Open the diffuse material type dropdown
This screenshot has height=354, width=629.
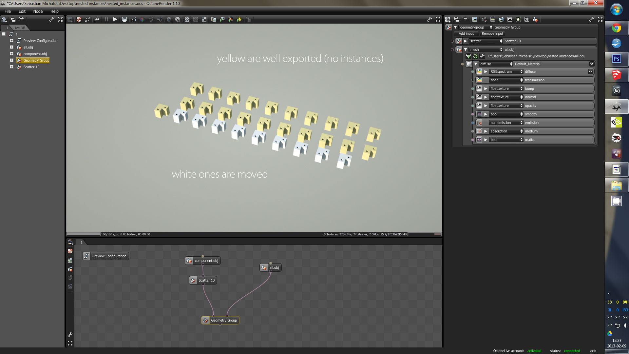tap(496, 64)
